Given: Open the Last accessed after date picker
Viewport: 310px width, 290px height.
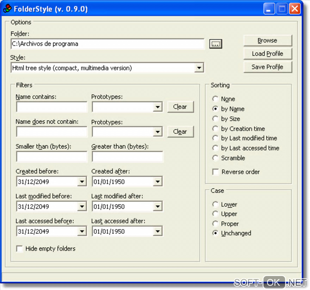Looking at the screenshot, I should coord(157,231).
